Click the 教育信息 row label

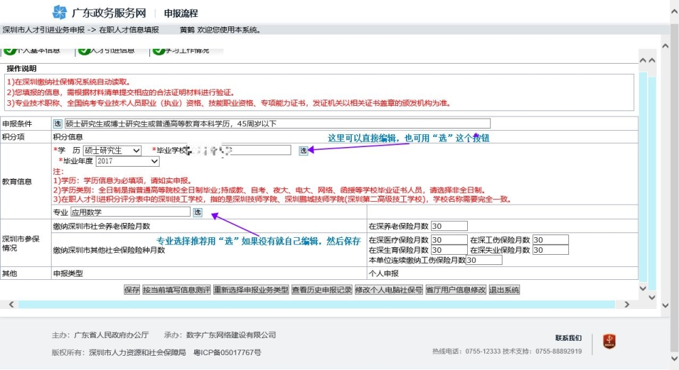[x=17, y=182]
